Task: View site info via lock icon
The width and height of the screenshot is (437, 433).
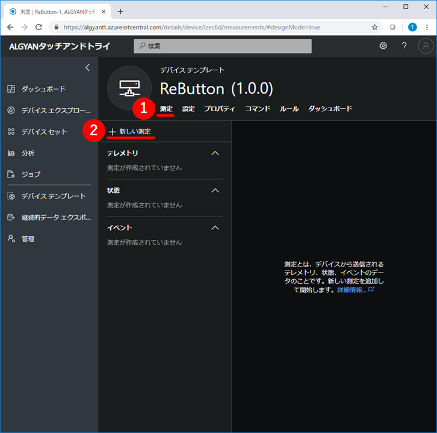Action: click(57, 27)
